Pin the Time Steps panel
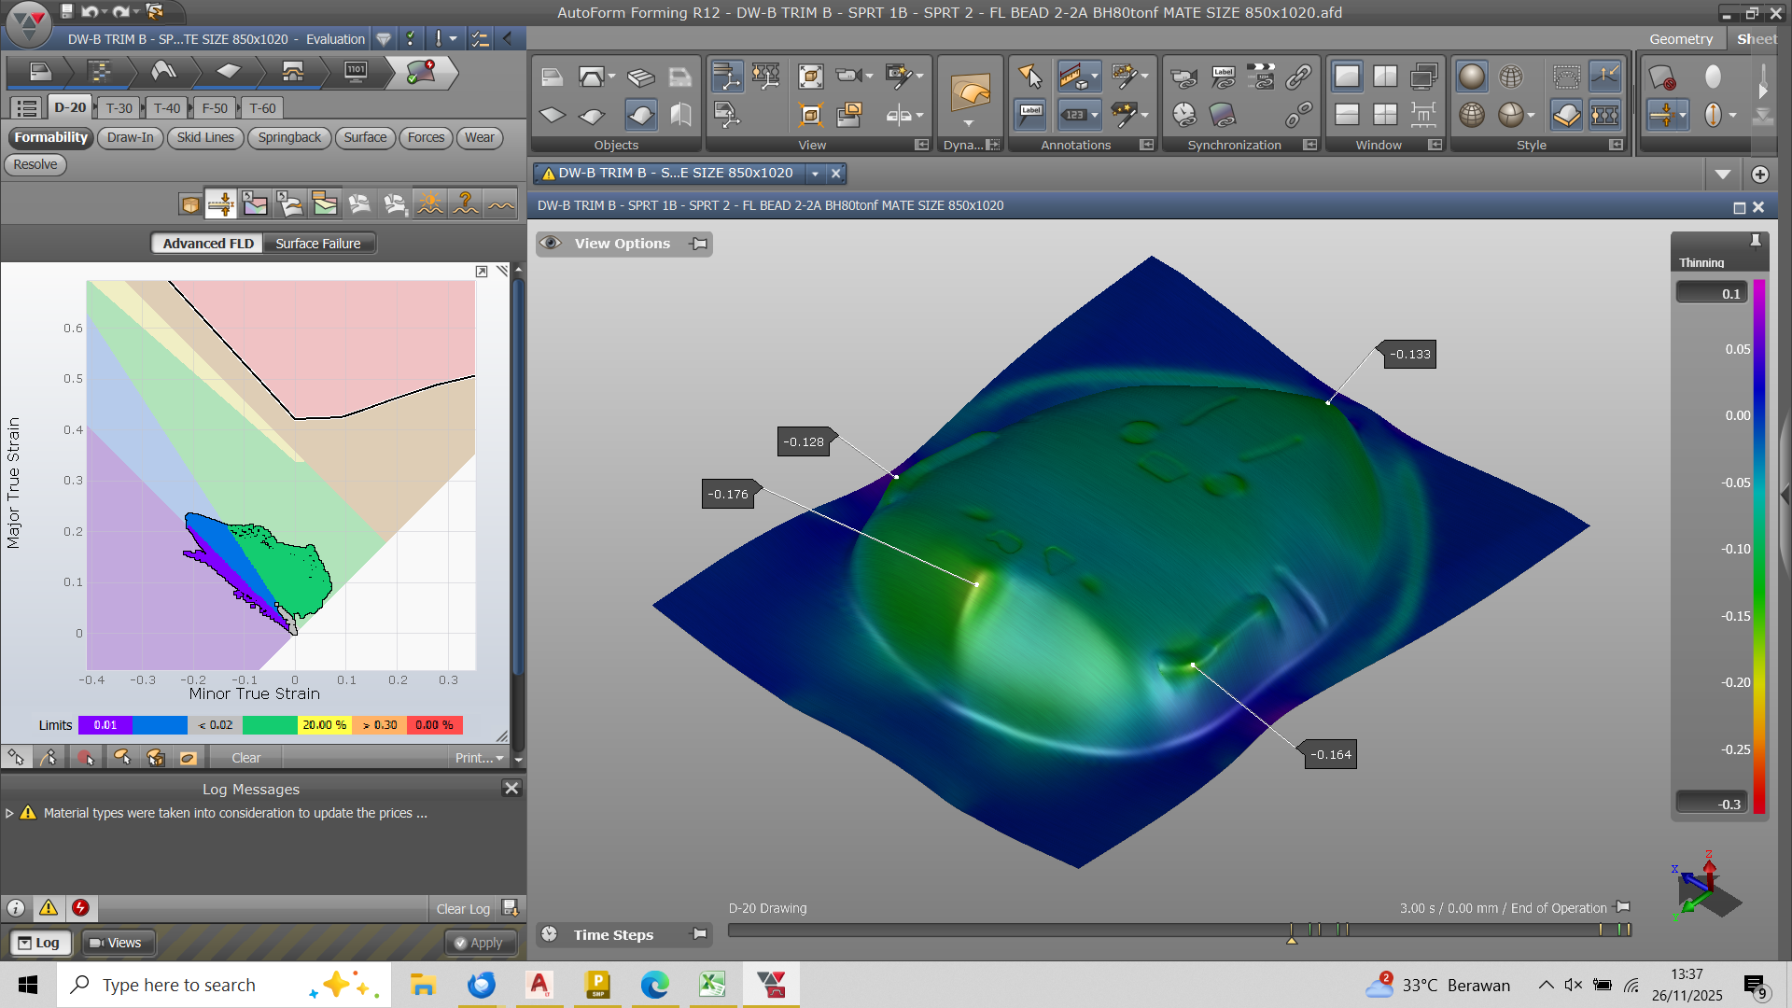 (699, 934)
